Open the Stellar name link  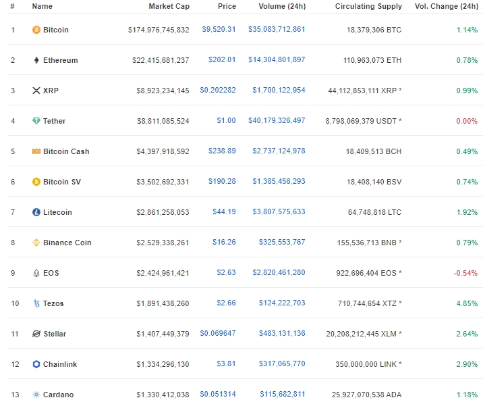(55, 334)
